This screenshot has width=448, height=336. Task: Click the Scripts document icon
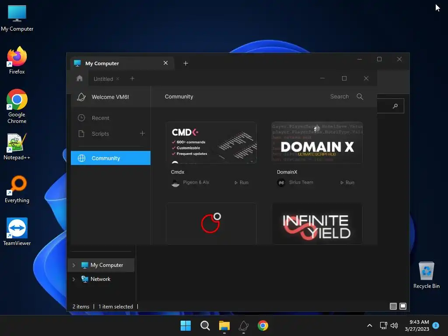click(81, 133)
